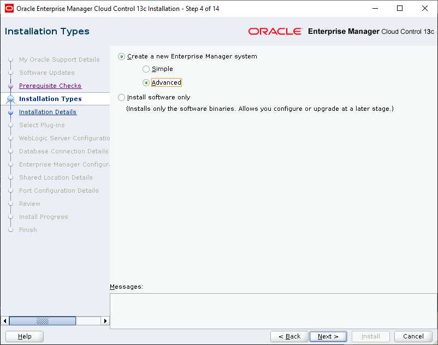Click the Messages label

(126, 287)
